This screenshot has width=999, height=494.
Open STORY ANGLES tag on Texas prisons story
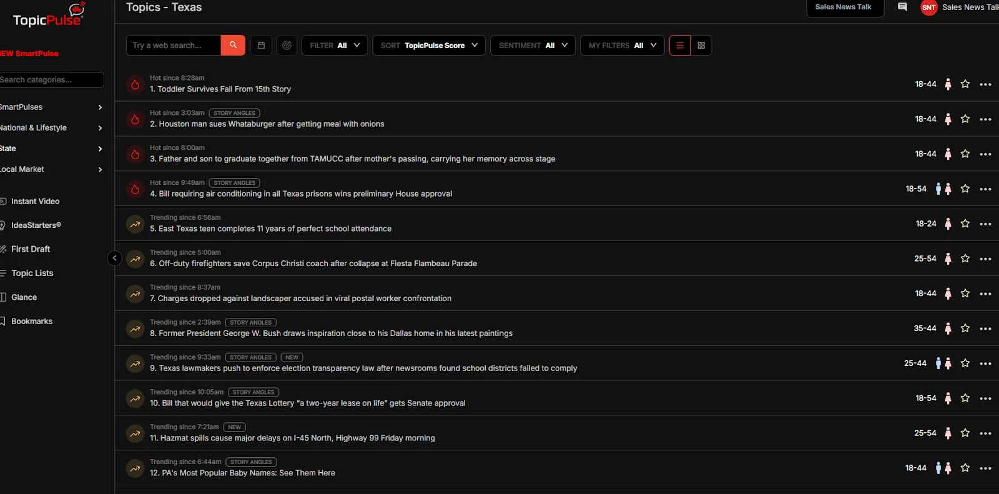pos(234,183)
